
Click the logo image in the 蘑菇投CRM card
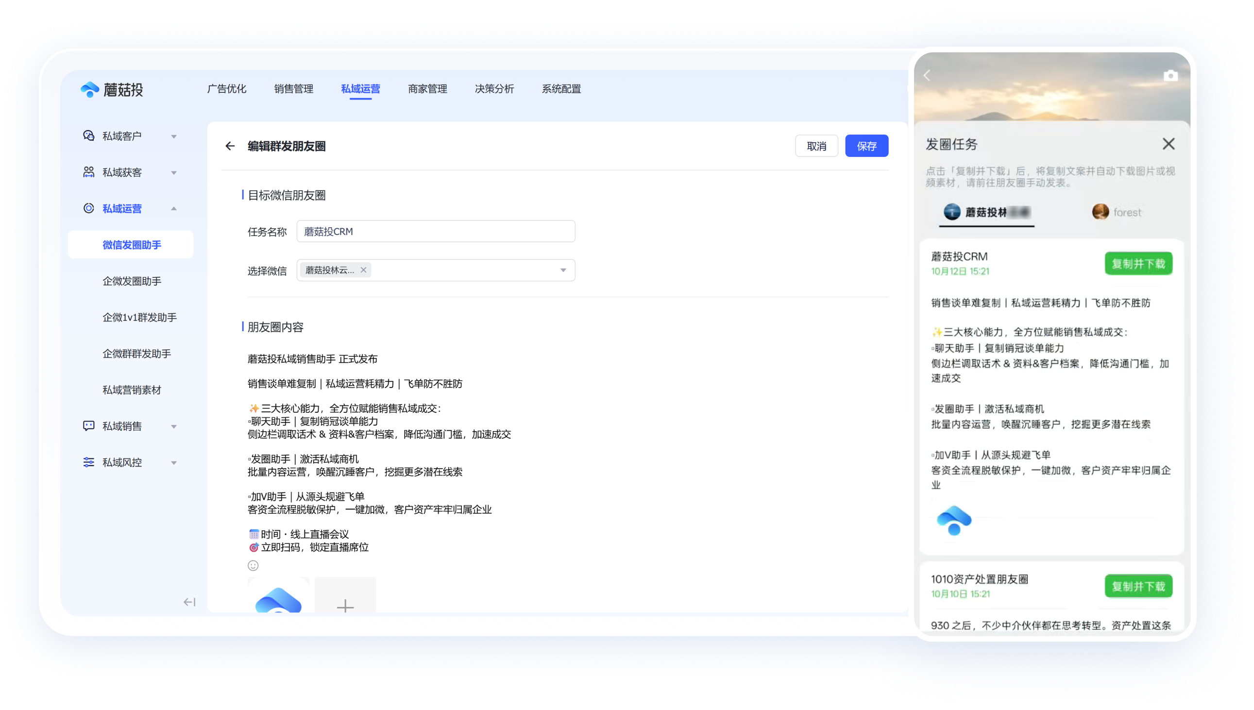coord(954,520)
